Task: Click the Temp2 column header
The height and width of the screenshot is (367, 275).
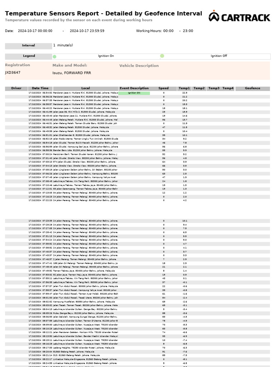Action: coord(199,89)
